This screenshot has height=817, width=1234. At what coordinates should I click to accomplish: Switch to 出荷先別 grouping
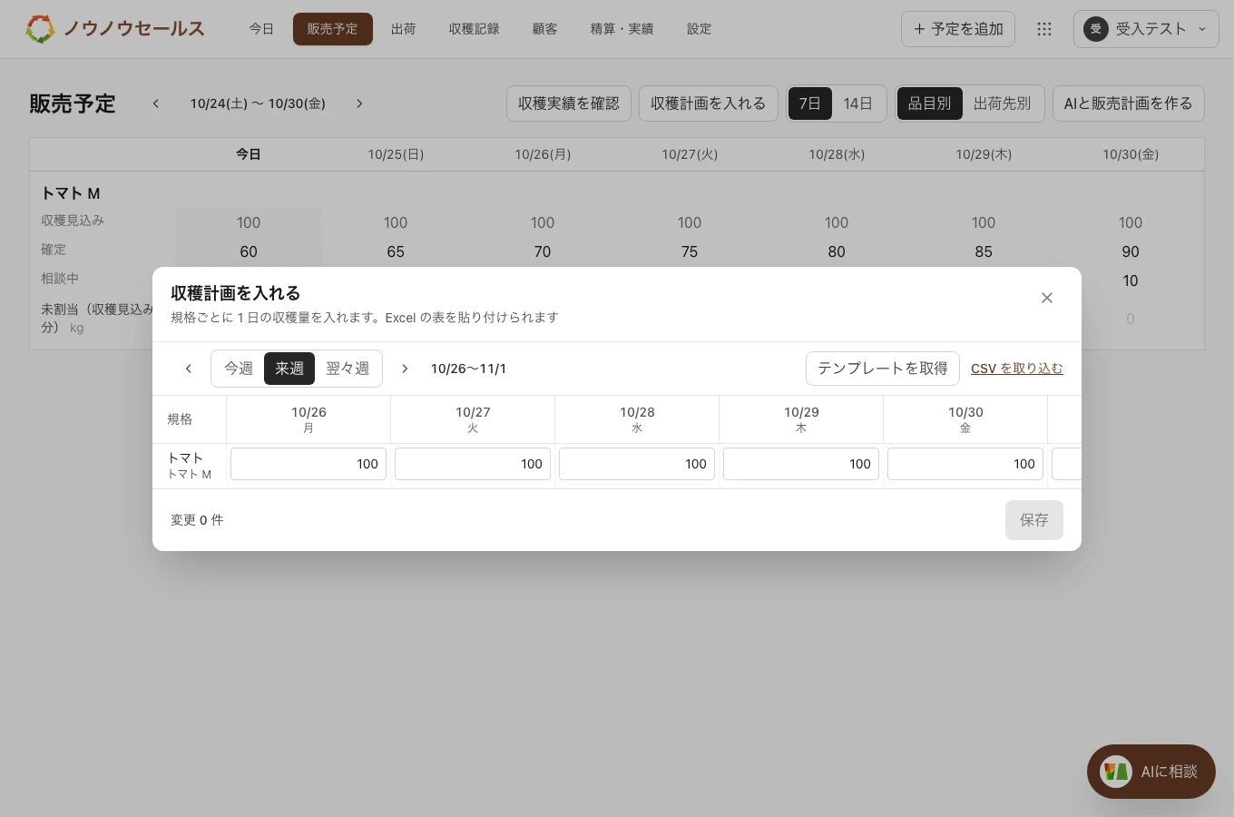pos(1003,103)
